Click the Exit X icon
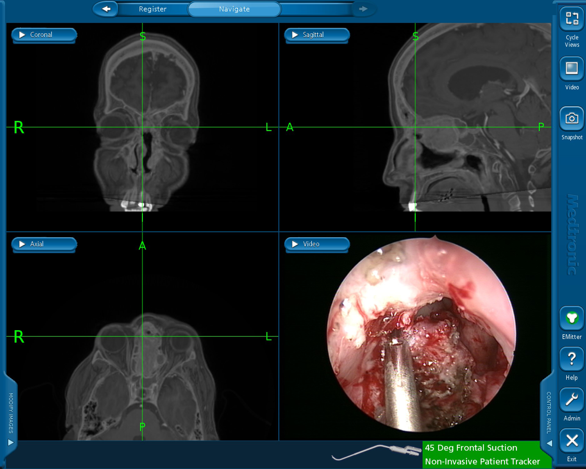Image resolution: width=586 pixels, height=469 pixels. 572,441
